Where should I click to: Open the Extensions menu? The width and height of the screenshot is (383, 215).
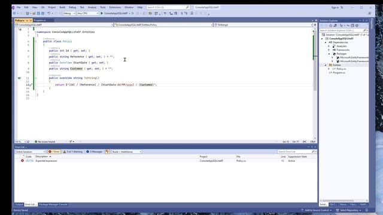pyautogui.click(x=115, y=7)
